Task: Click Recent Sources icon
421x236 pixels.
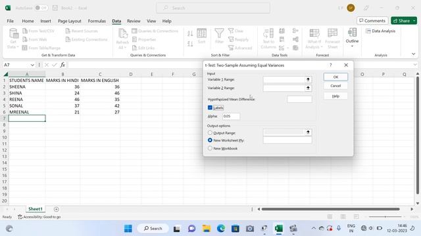Action: tap(68, 31)
